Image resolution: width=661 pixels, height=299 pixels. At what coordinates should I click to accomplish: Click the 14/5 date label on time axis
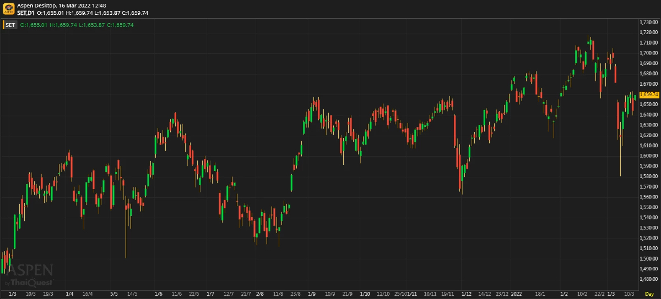click(132, 294)
